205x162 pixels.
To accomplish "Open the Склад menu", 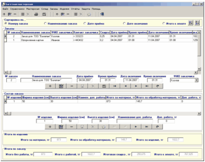I will (x=45, y=9).
